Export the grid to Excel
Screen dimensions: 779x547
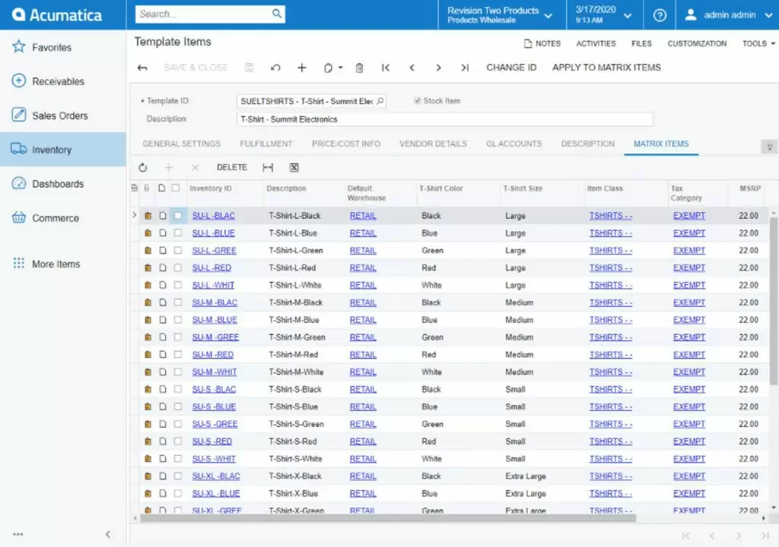pyautogui.click(x=293, y=167)
